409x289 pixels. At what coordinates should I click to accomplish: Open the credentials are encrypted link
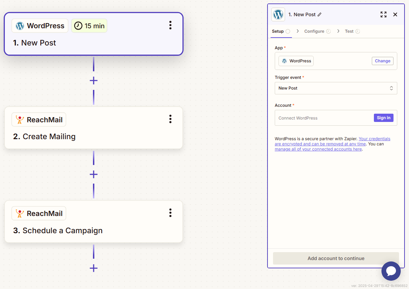pos(333,141)
